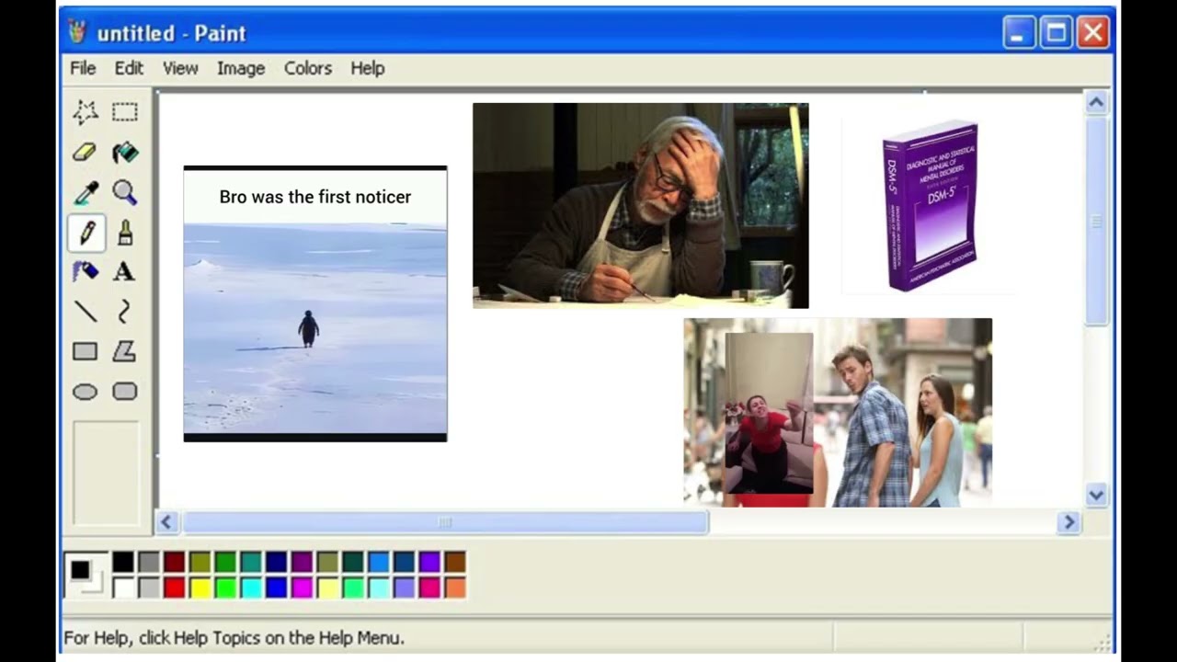Pick the white palette swatch

tap(123, 587)
